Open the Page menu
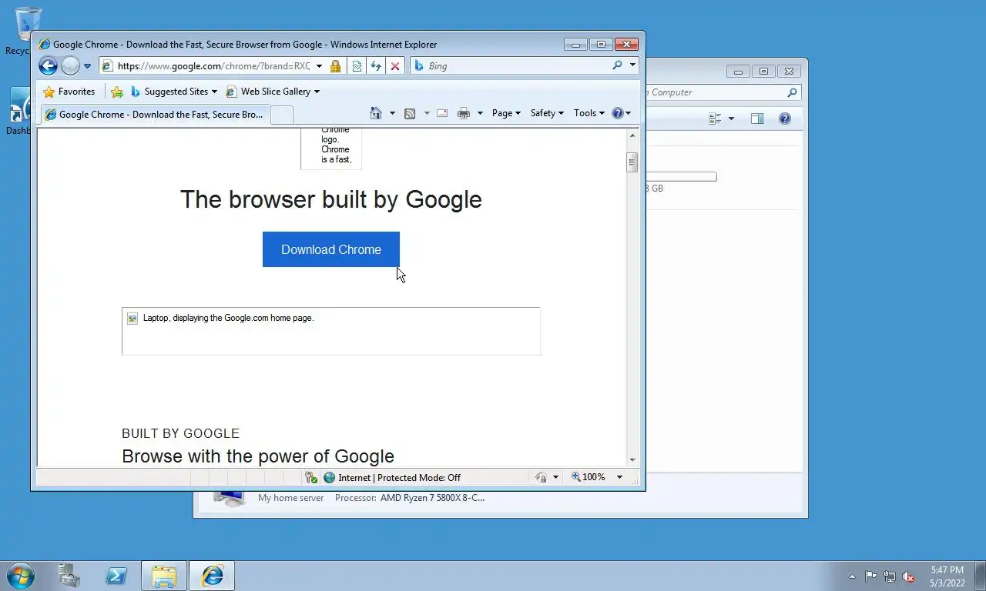The image size is (986, 591). tap(506, 113)
